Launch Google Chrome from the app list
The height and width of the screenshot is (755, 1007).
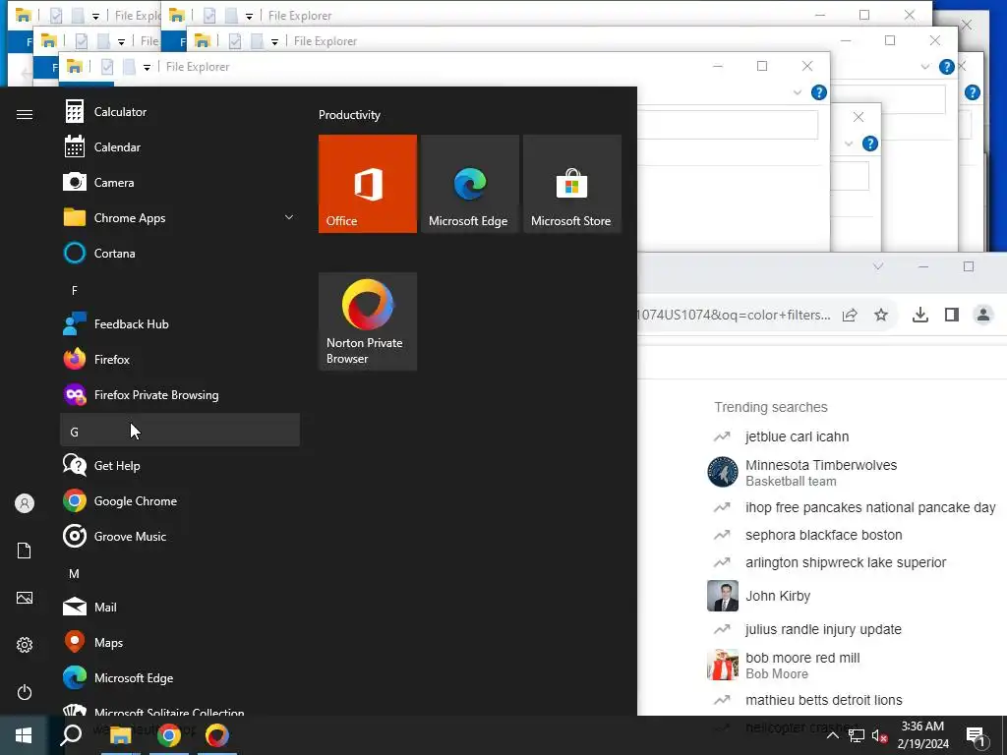(x=180, y=500)
